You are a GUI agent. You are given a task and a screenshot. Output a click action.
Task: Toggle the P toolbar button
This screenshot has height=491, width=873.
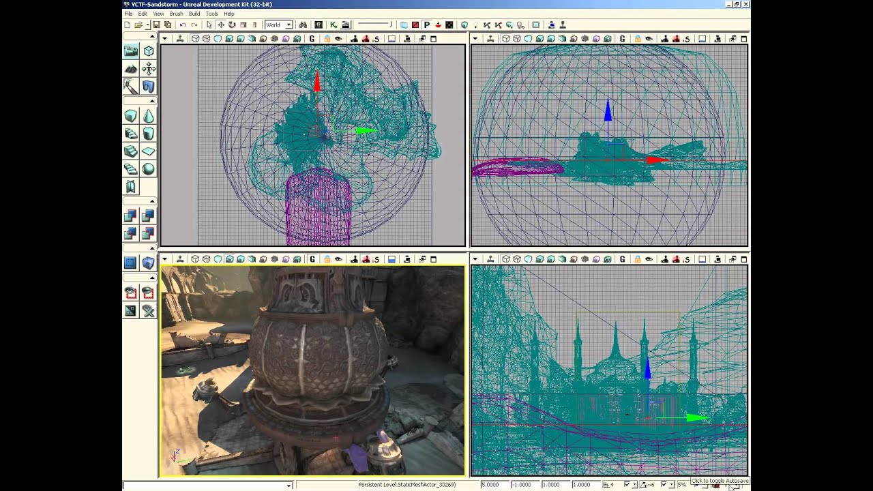pyautogui.click(x=426, y=25)
